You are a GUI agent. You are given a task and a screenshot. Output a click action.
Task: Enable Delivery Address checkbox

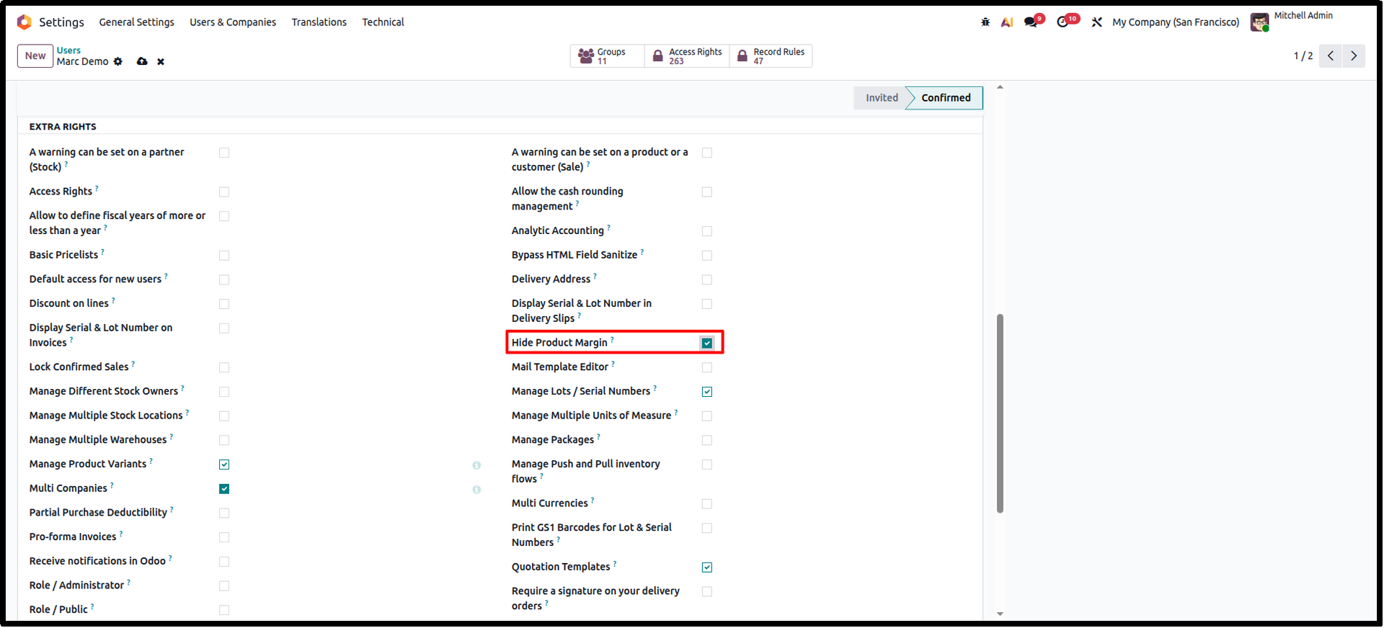(x=707, y=279)
